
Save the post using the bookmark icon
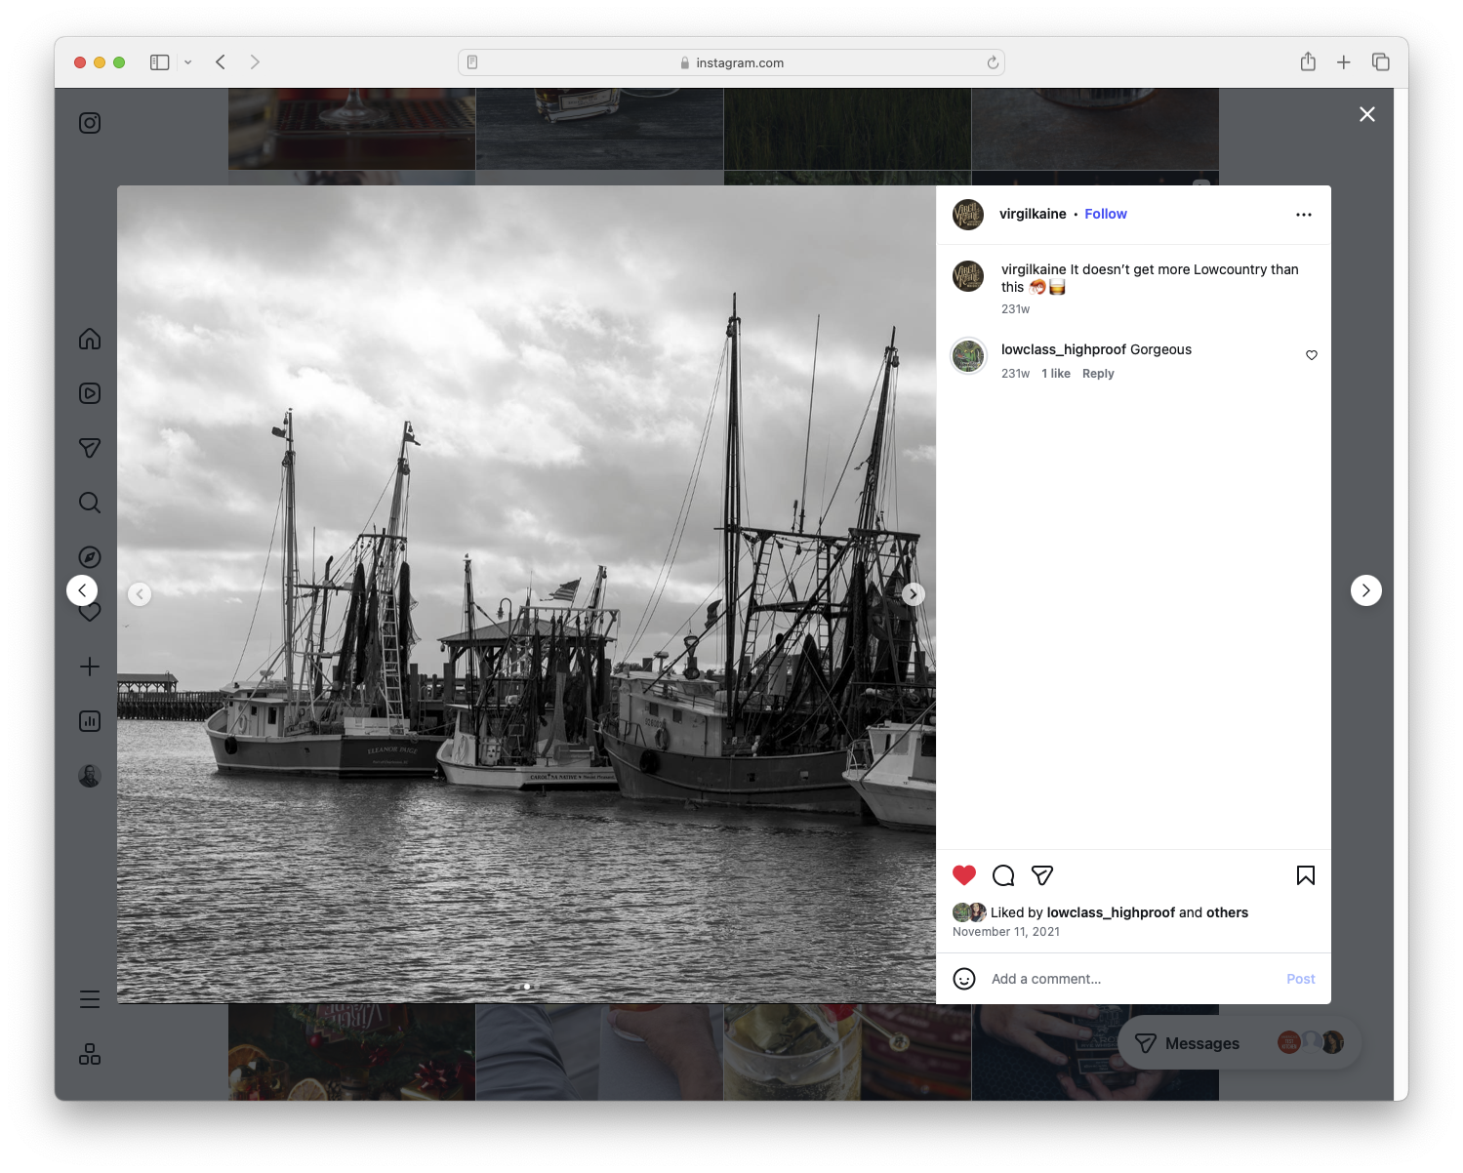coord(1305,875)
